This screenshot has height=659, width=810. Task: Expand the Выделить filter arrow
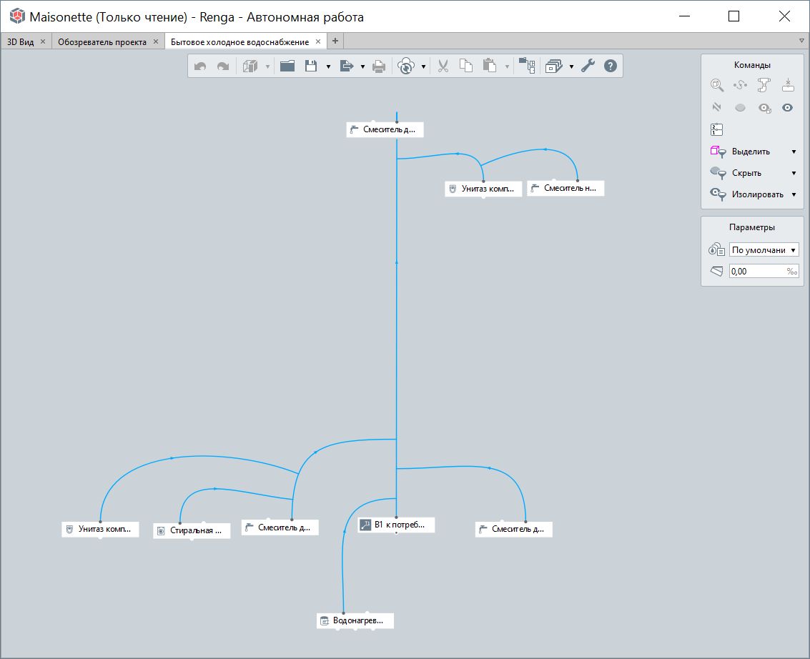pos(794,152)
